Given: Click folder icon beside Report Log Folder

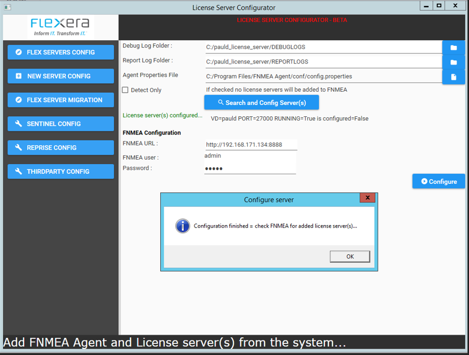Looking at the screenshot, I should tap(453, 62).
